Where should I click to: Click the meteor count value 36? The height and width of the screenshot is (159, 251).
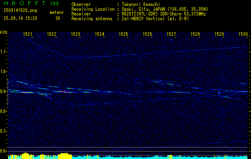click(58, 18)
